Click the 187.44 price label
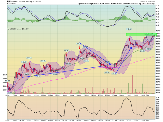 click(7, 81)
